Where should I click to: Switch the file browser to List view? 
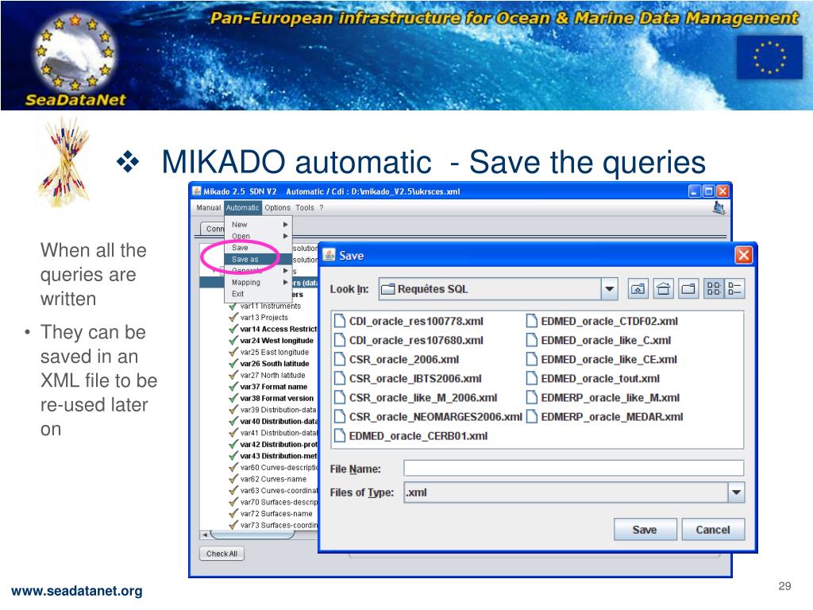[714, 289]
